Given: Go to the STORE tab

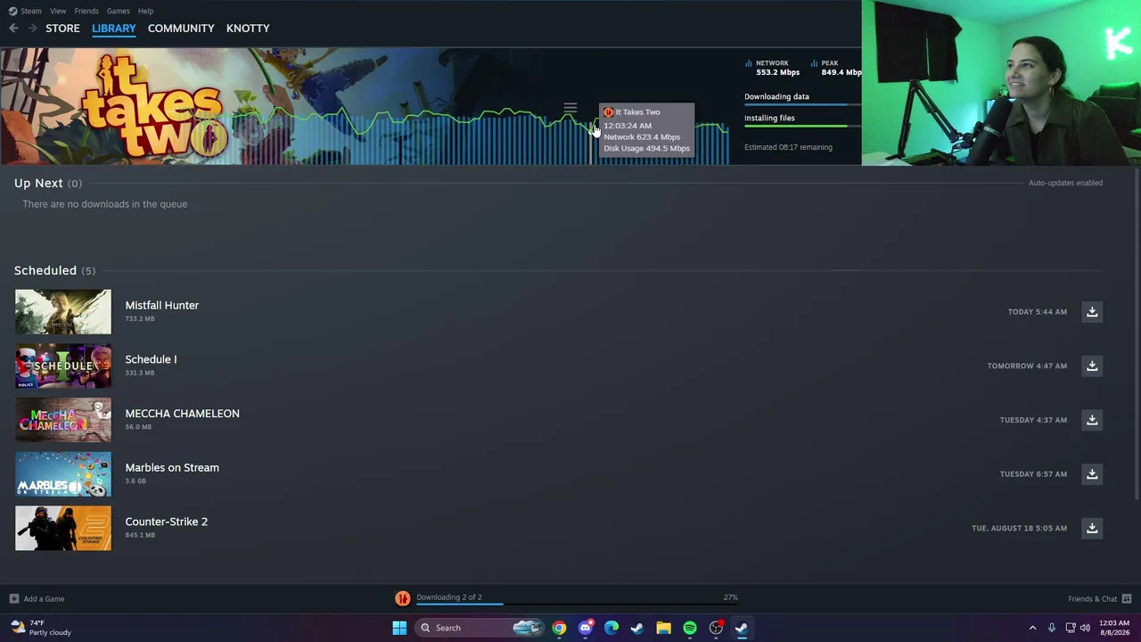Looking at the screenshot, I should click(x=62, y=29).
